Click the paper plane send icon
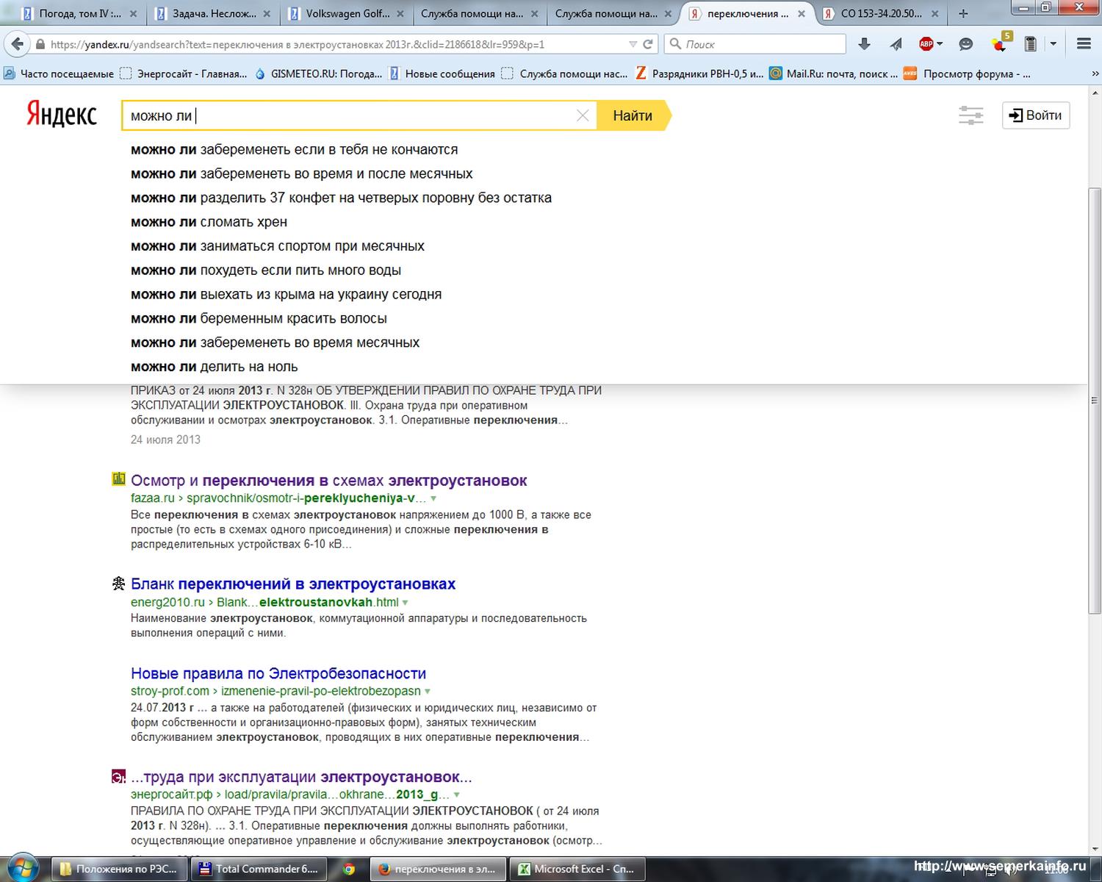This screenshot has height=882, width=1102. coord(896,44)
